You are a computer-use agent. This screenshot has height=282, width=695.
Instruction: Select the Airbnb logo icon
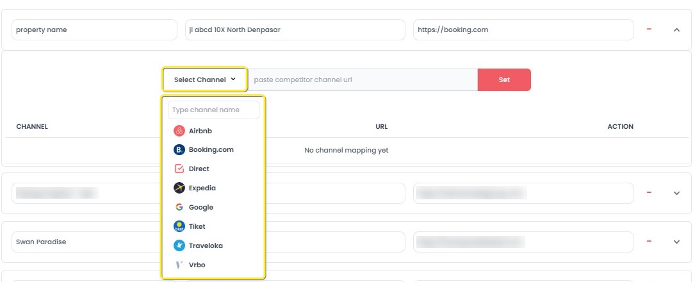[179, 131]
